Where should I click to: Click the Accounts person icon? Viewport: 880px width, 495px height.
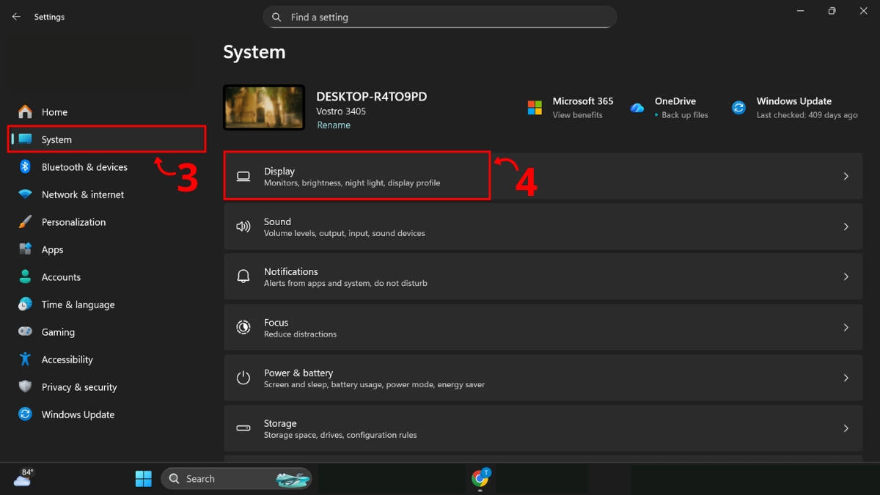coord(26,277)
